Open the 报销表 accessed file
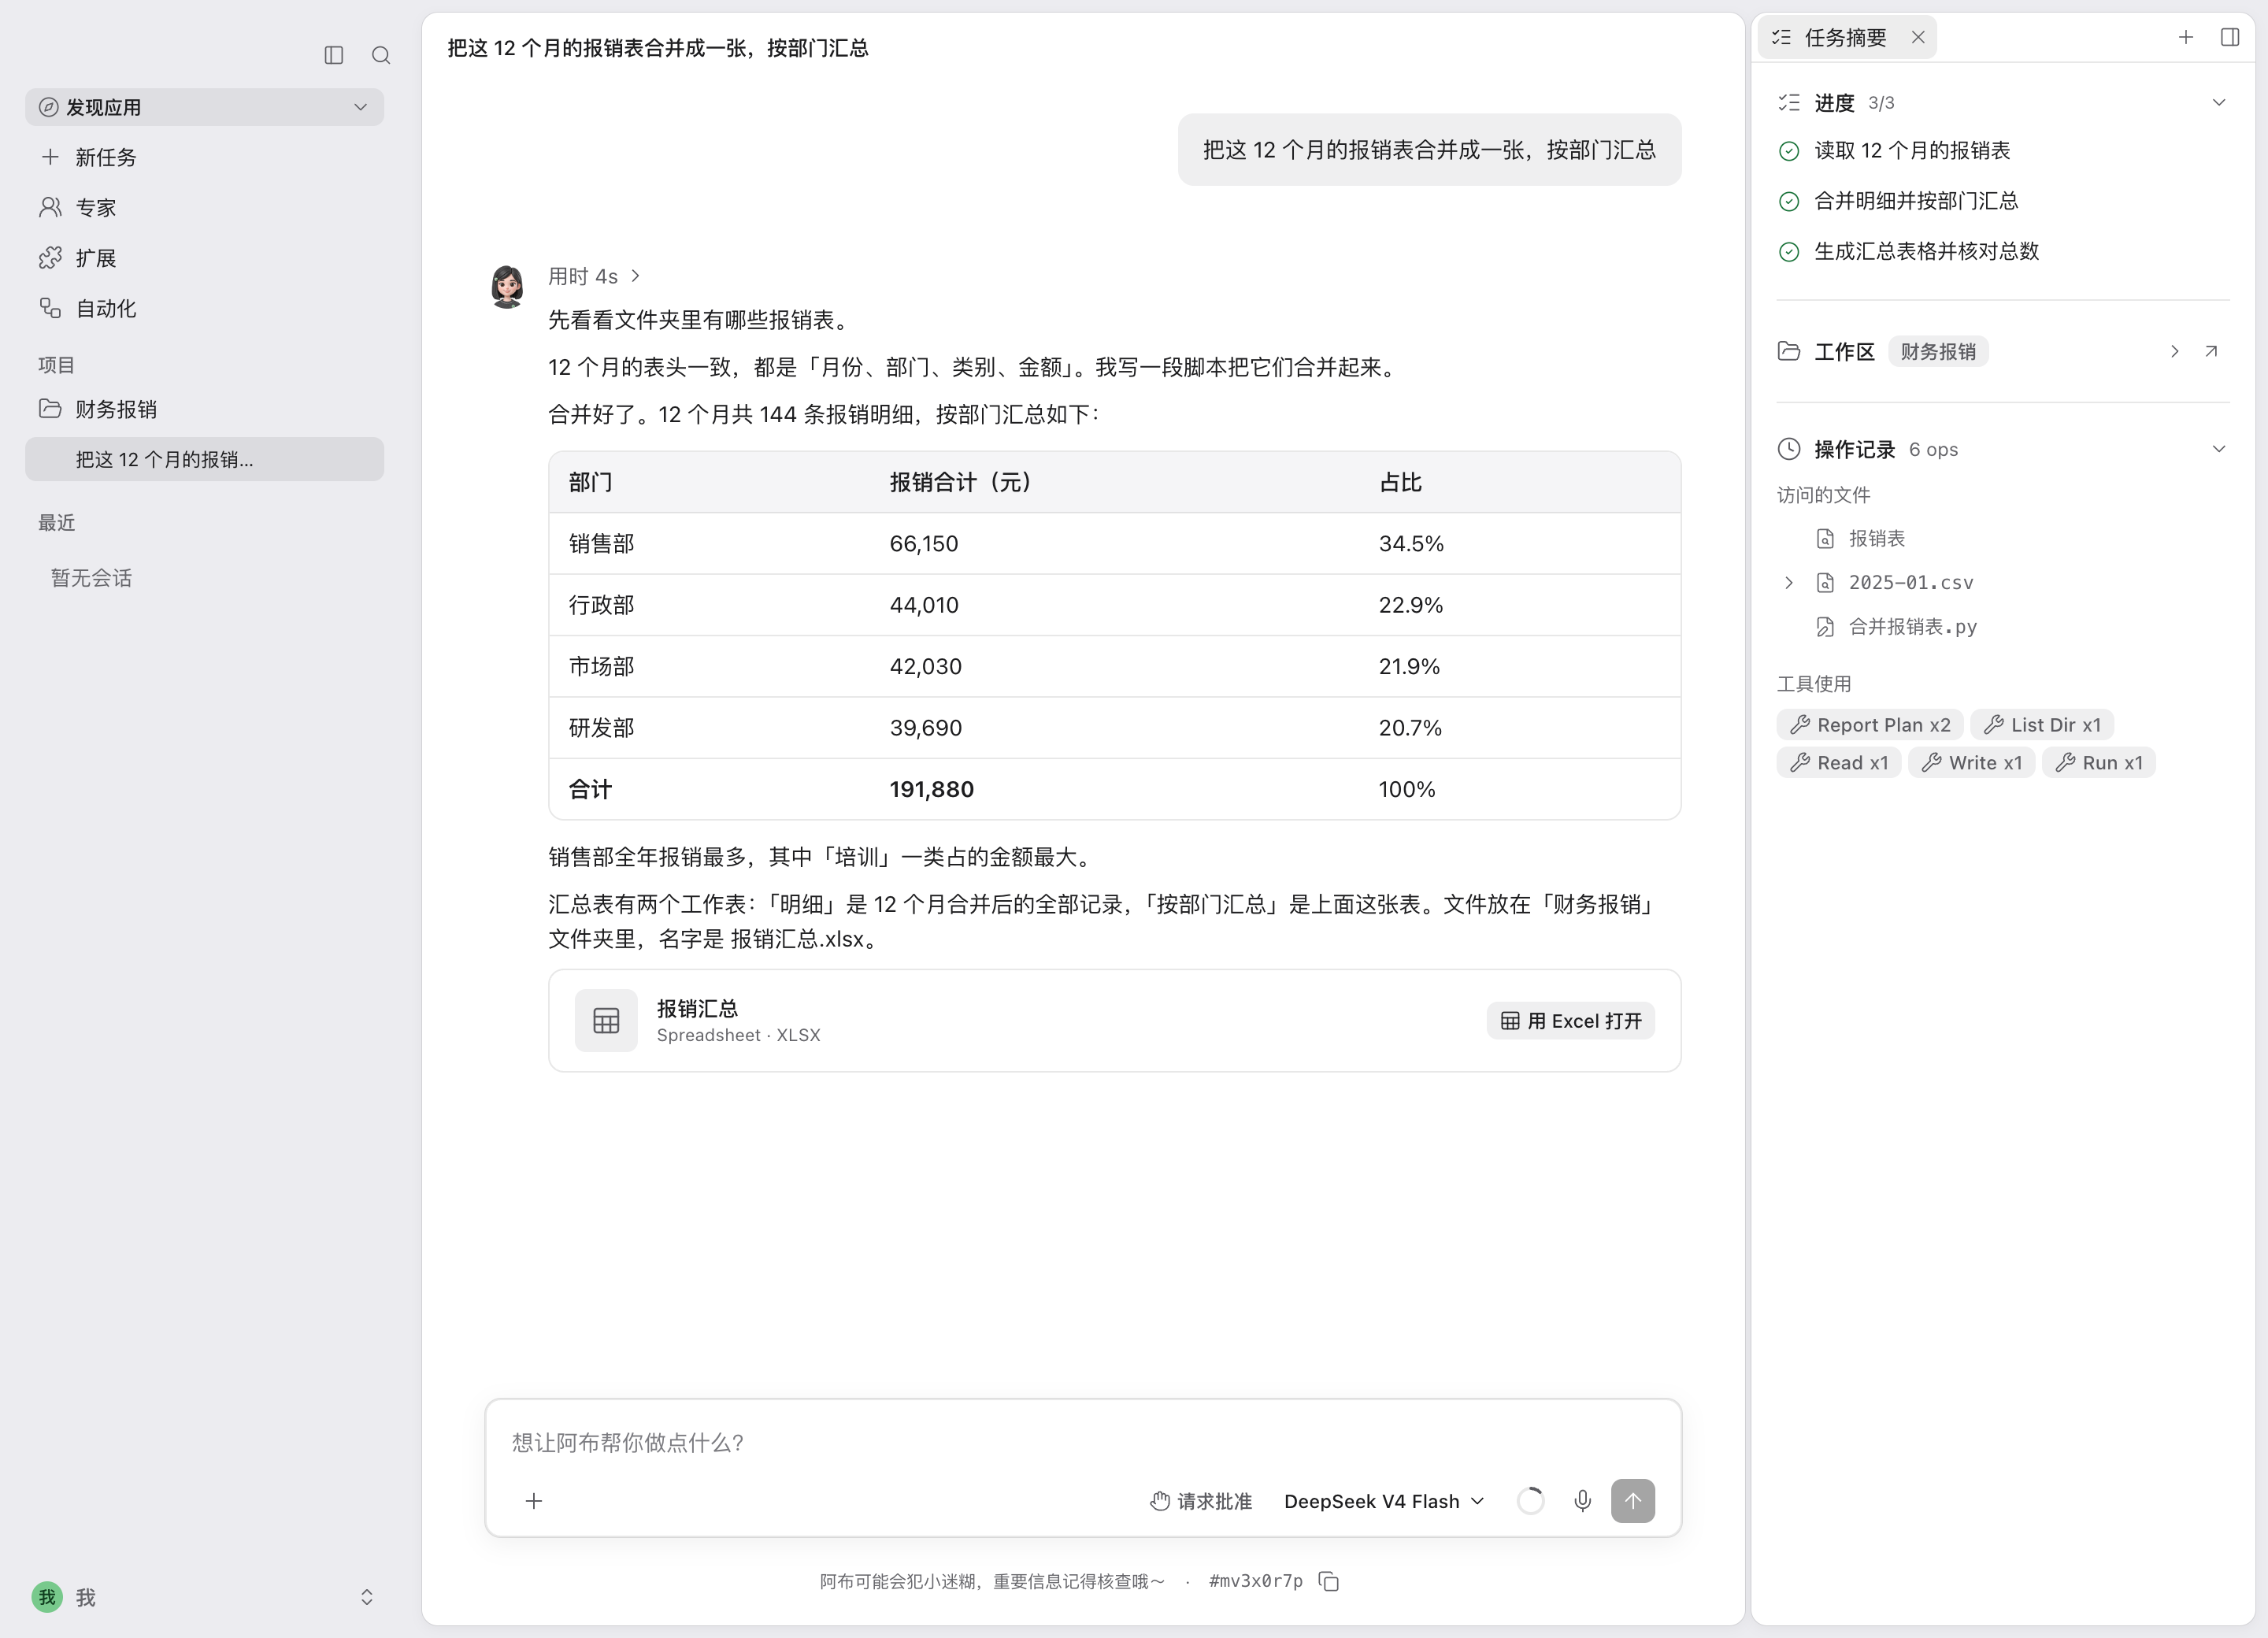The height and width of the screenshot is (1638, 2268). click(1876, 539)
